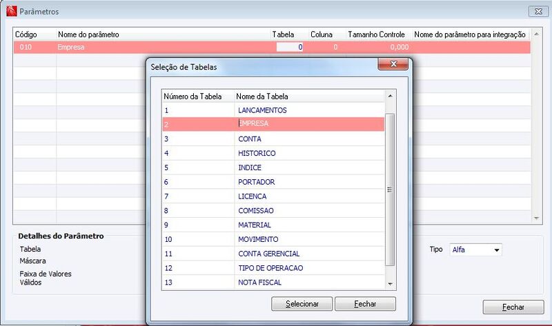552x326 pixels.
Task: Select the MOVIMENTO table row
Action: coord(273,239)
